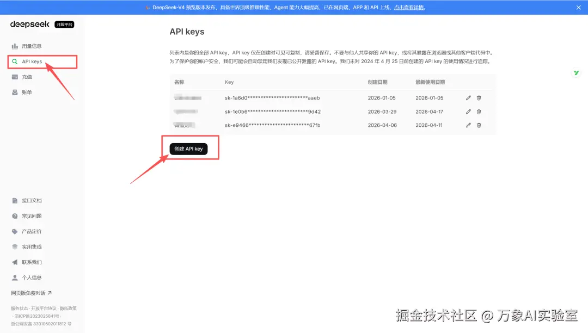Viewport: 588px width, 333px height.
Task: Click last used date 2026-04-17
Action: [430, 112]
